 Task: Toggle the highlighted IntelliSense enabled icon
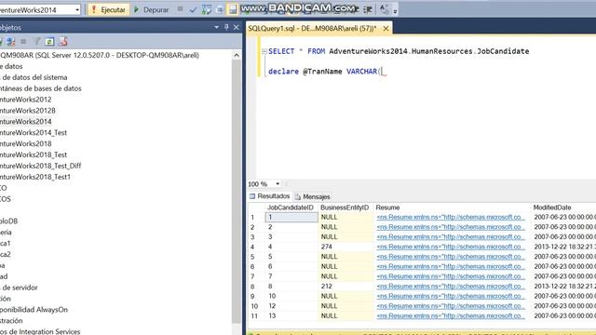click(x=233, y=10)
